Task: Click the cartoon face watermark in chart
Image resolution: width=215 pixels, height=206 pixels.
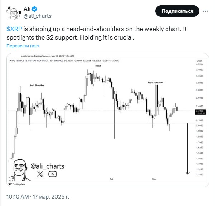Action: coord(19,170)
